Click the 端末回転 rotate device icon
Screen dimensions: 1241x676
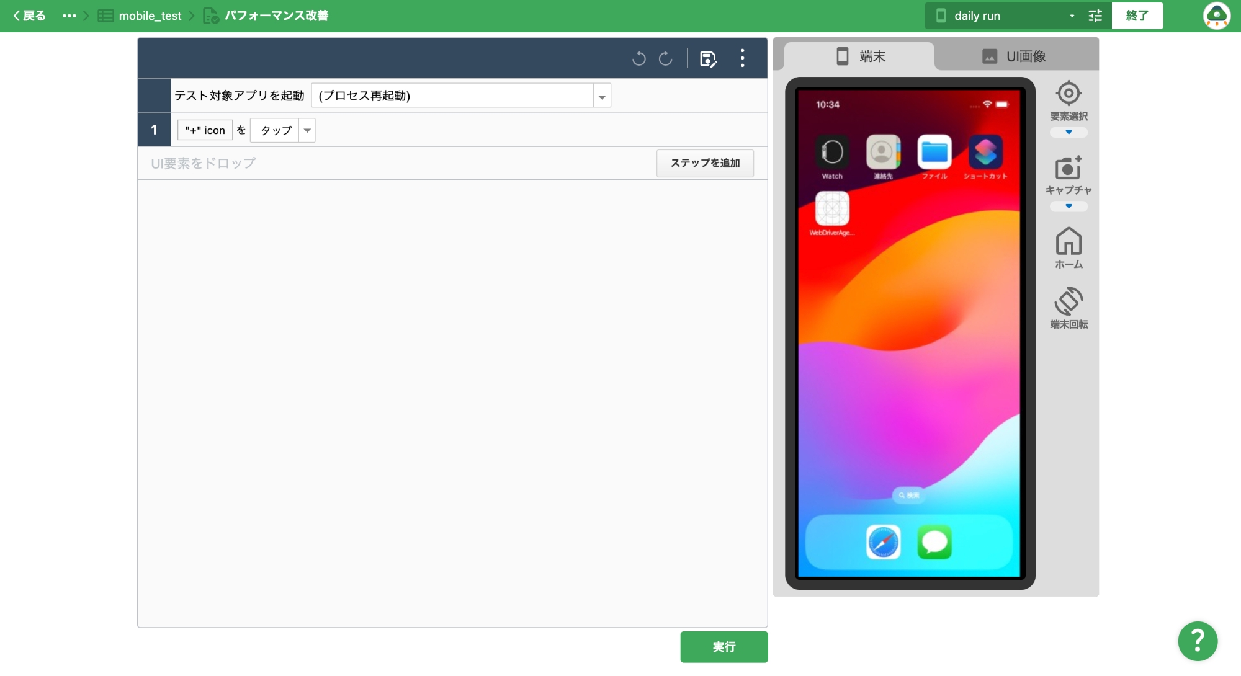coord(1069,301)
